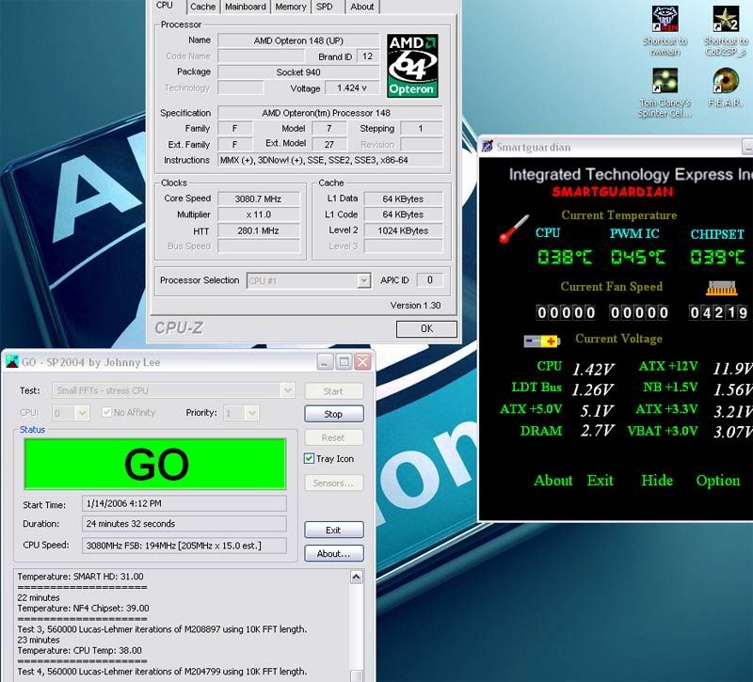The image size is (753, 682).
Task: Switch to the Cache tab in CPU-Z
Action: [x=202, y=7]
